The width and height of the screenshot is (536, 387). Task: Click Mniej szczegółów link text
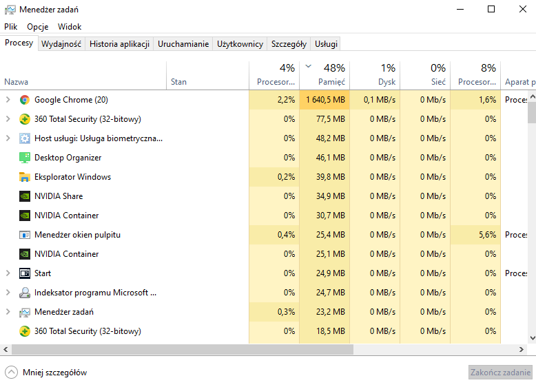tap(54, 373)
